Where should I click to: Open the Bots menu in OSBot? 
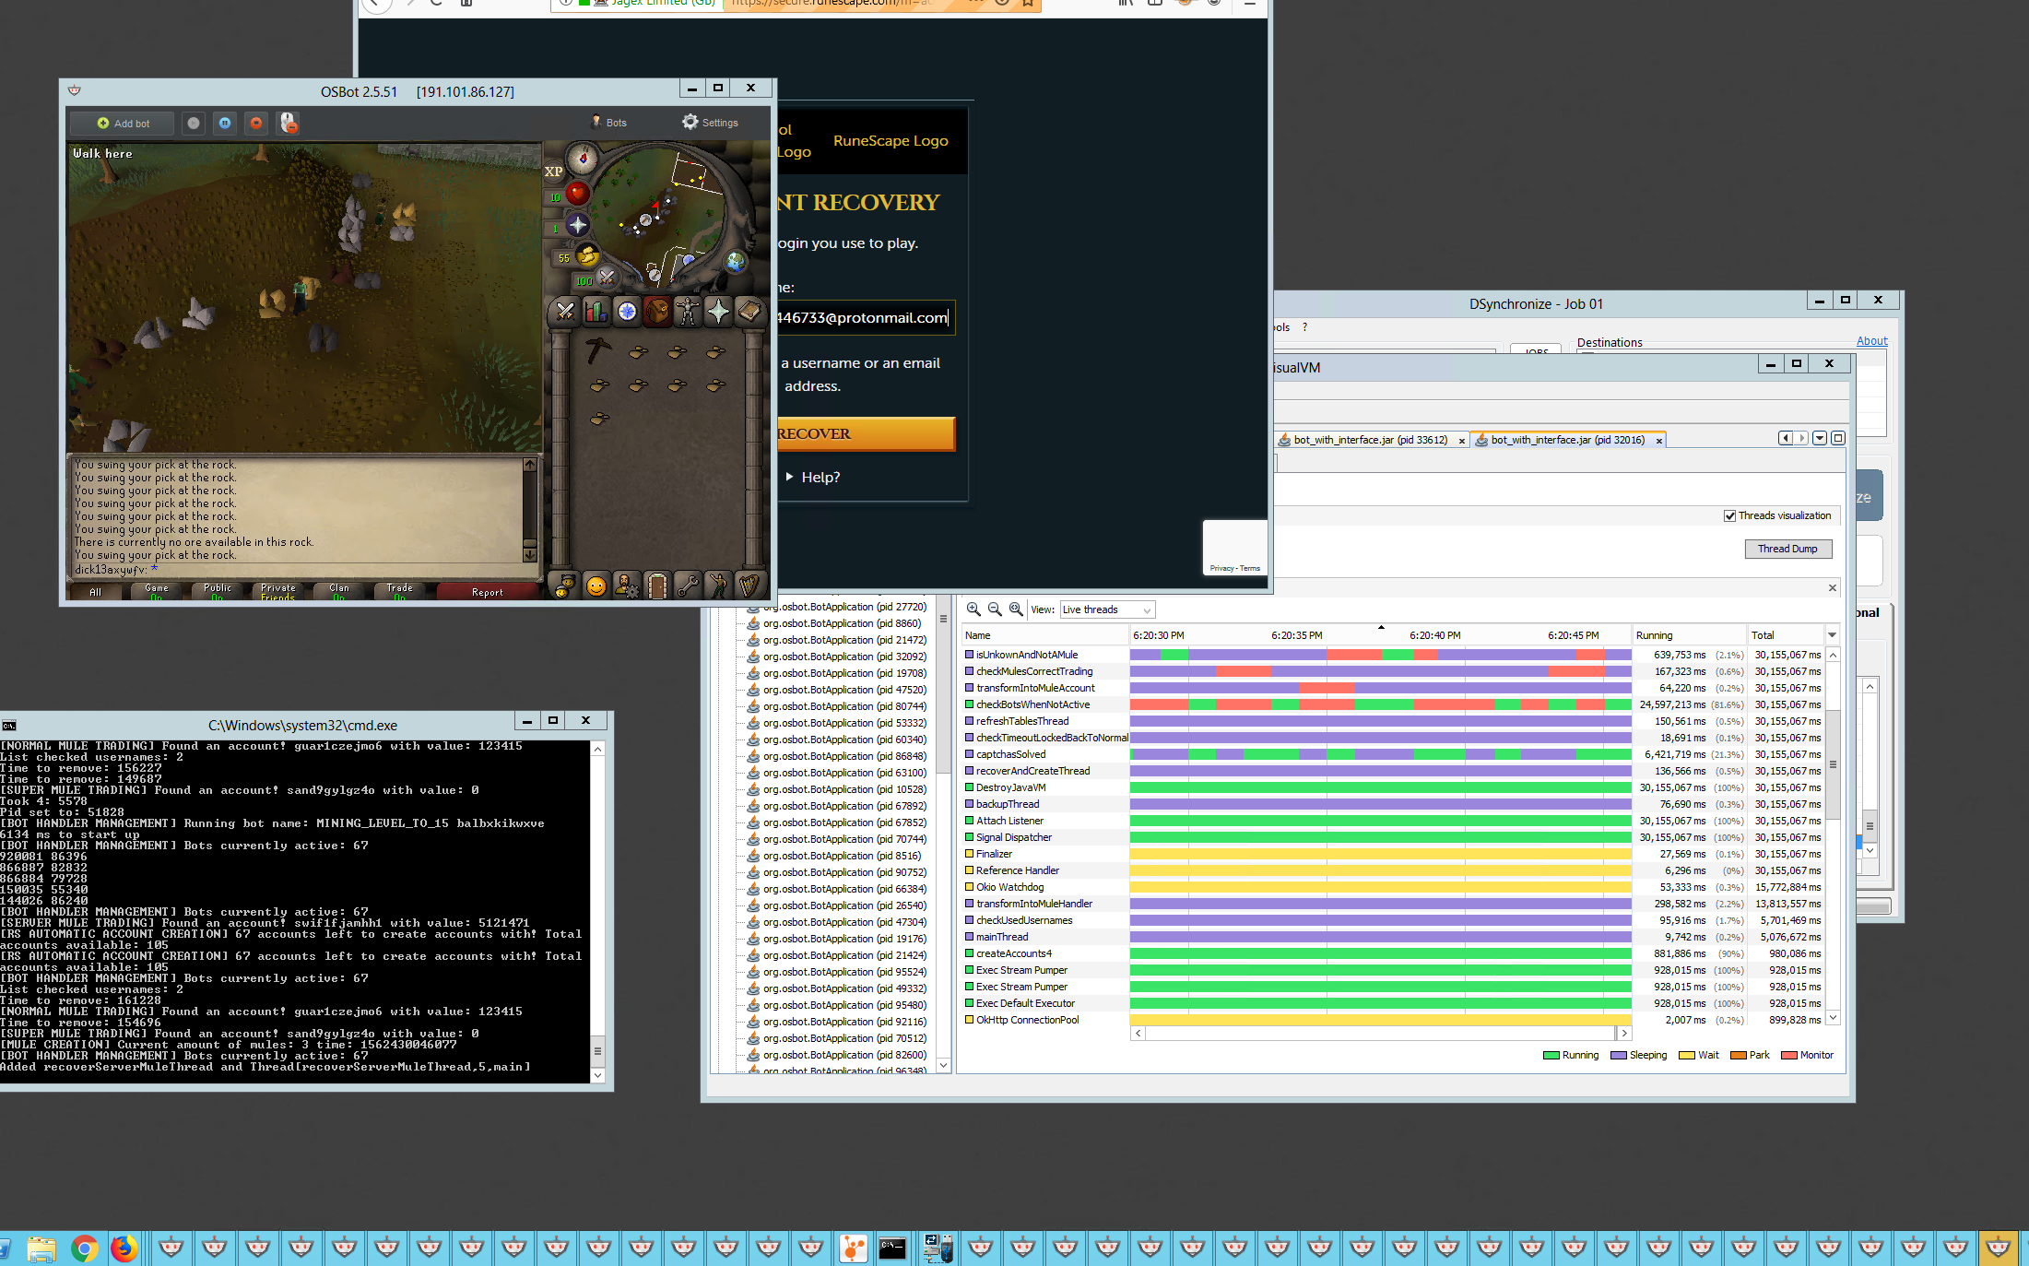[x=608, y=123]
